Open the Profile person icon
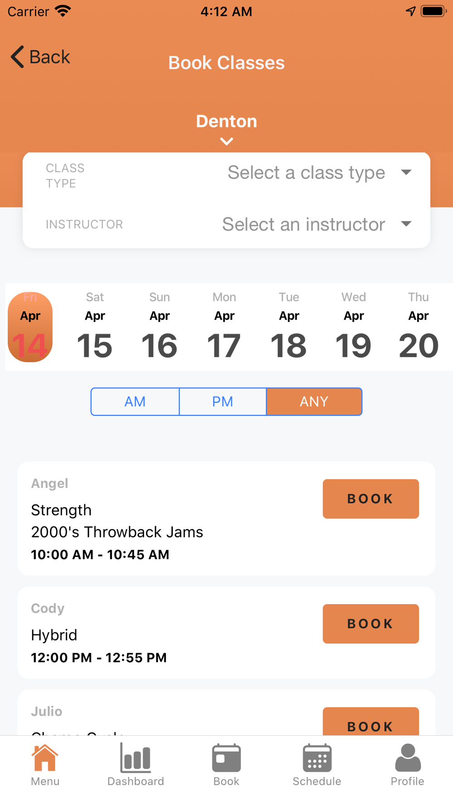 coord(407,758)
